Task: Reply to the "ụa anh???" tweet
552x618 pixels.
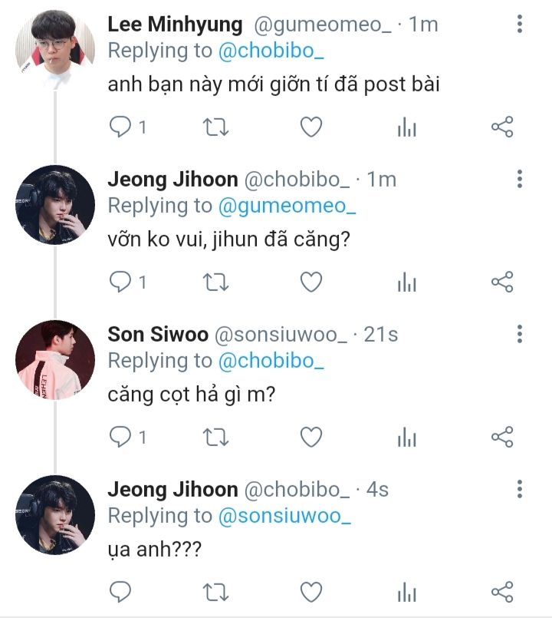Action: (x=121, y=591)
